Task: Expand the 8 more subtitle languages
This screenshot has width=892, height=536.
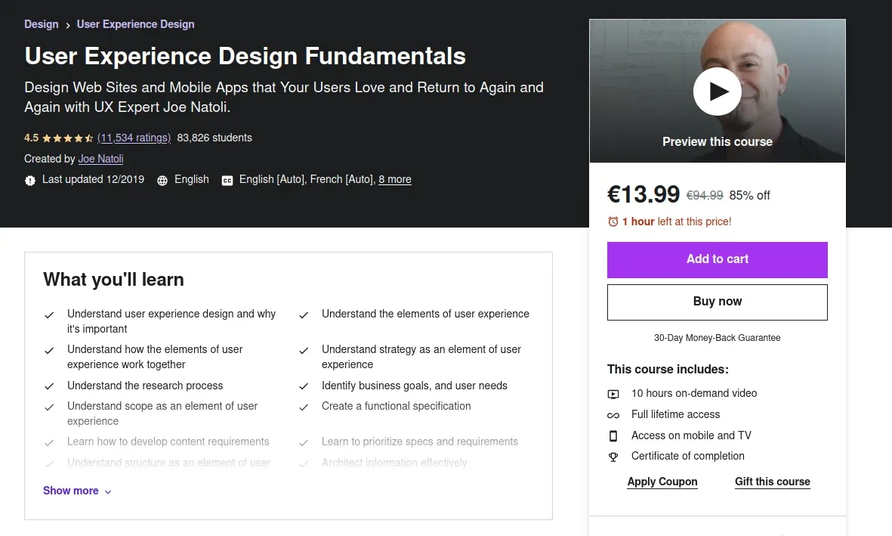Action: (x=395, y=180)
